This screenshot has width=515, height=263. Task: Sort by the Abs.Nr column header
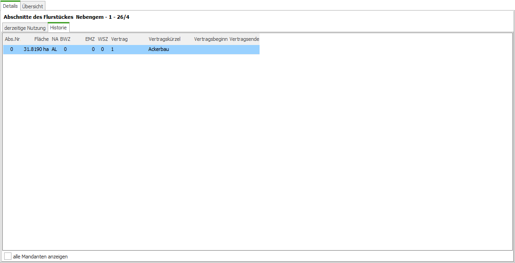(12, 39)
